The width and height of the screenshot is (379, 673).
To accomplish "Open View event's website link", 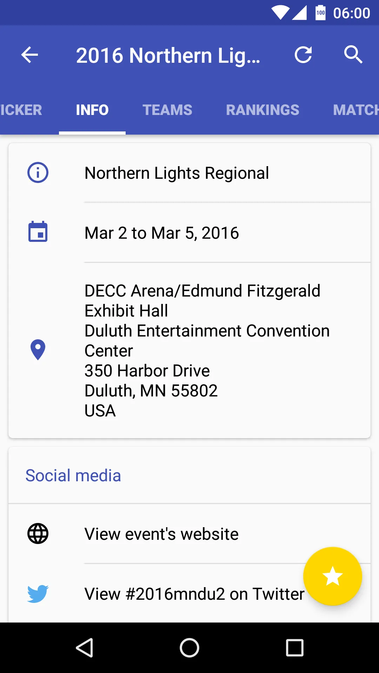I will (x=189, y=534).
